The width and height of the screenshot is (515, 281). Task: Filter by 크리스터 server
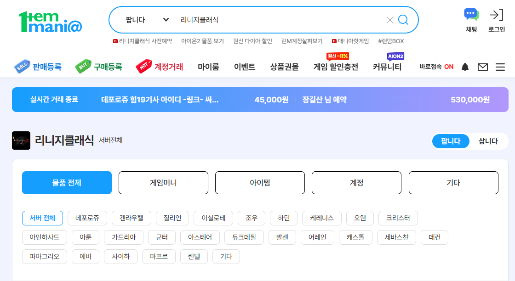click(x=398, y=218)
